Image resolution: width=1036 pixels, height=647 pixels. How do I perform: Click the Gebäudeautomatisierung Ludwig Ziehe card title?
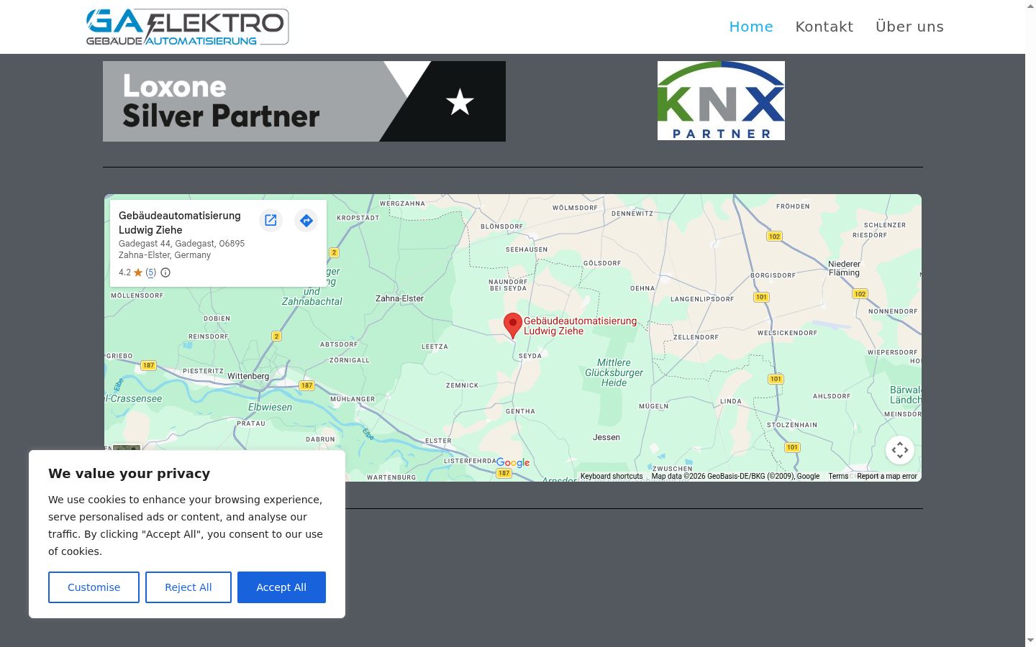(x=180, y=223)
